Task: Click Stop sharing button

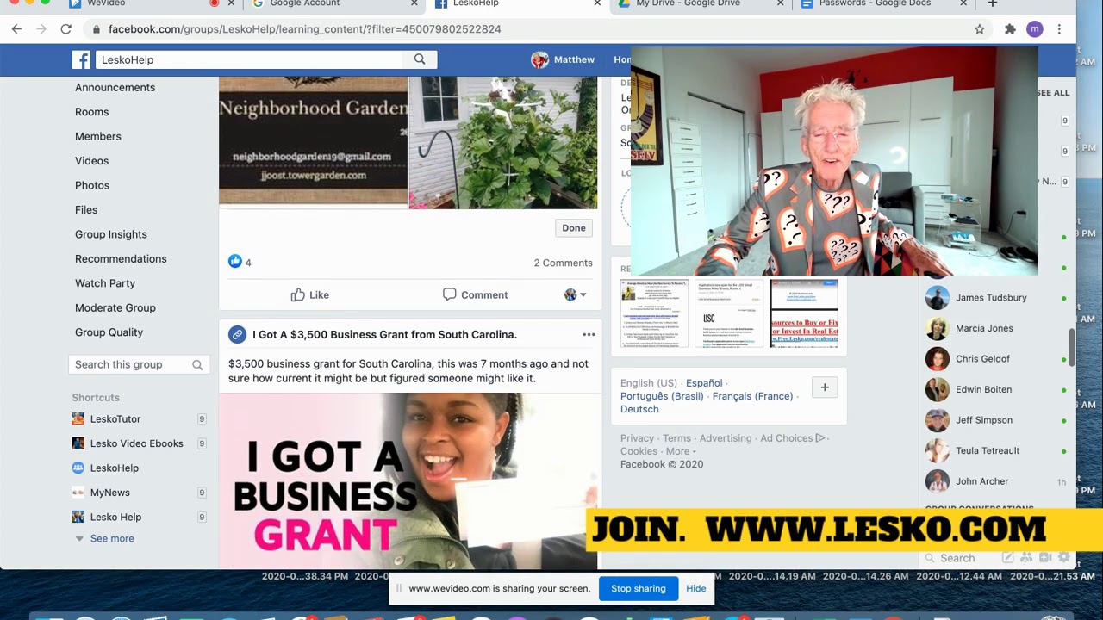Action: [x=639, y=589]
